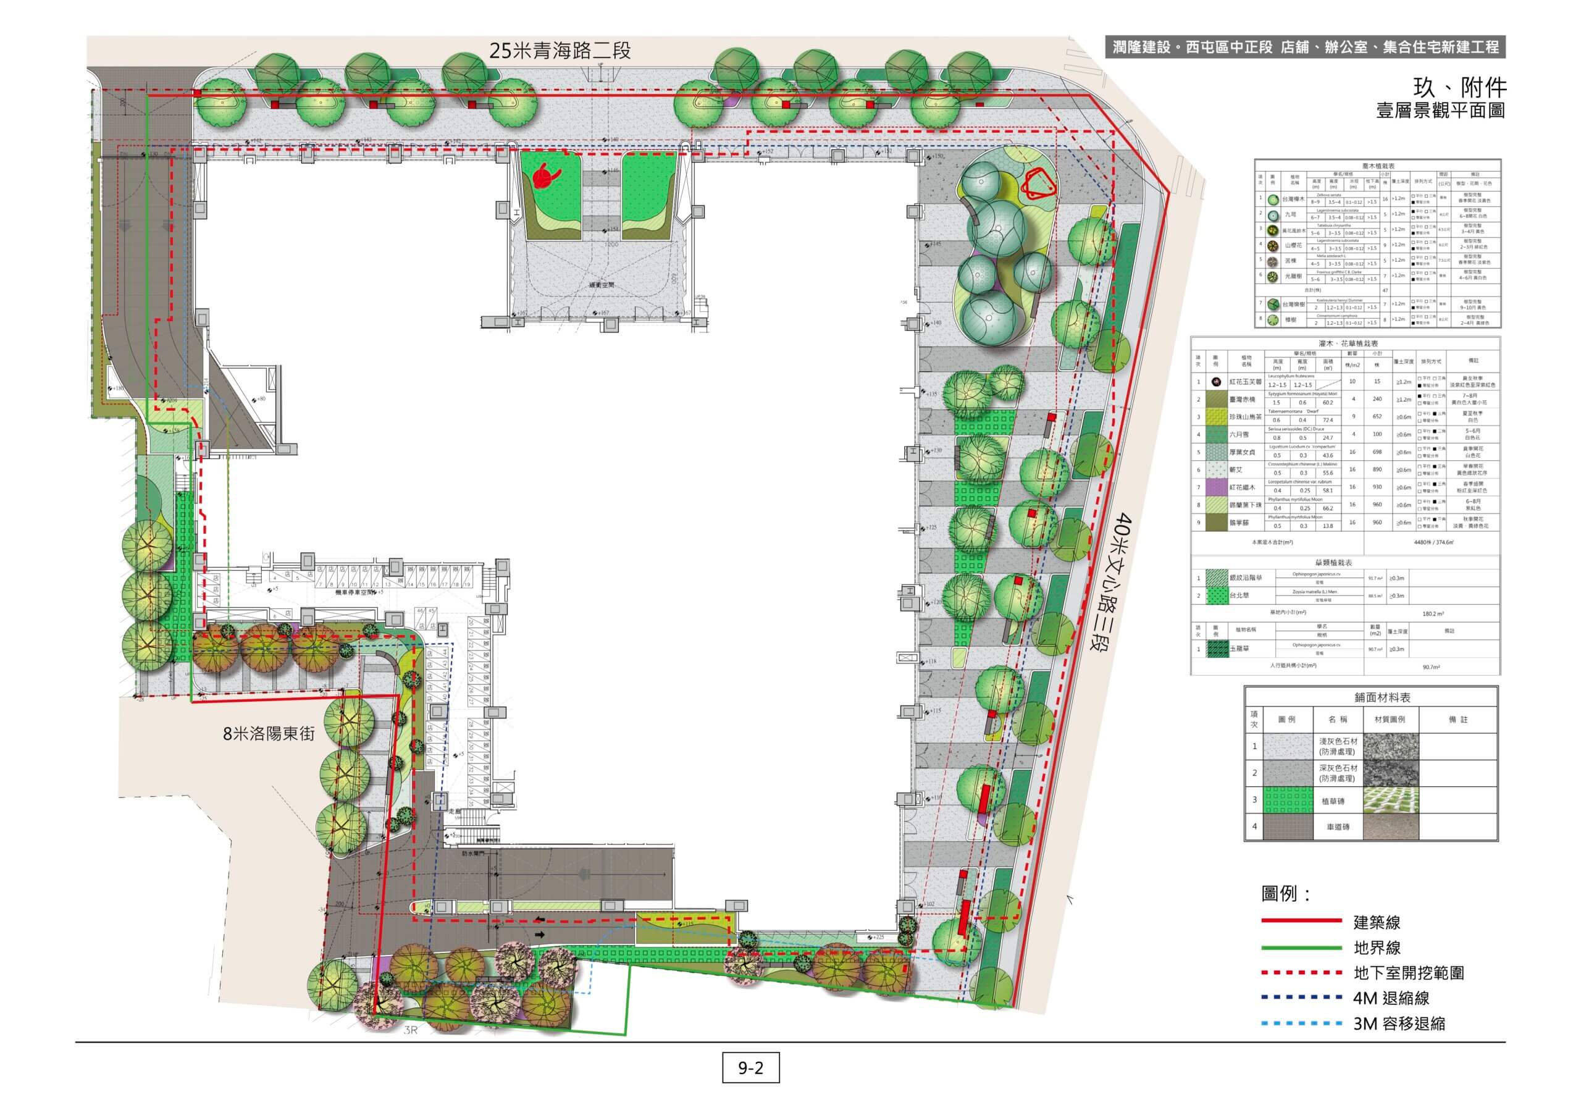
Task: Click the 黃花風鈴木 tree legend icon
Action: (x=1273, y=230)
